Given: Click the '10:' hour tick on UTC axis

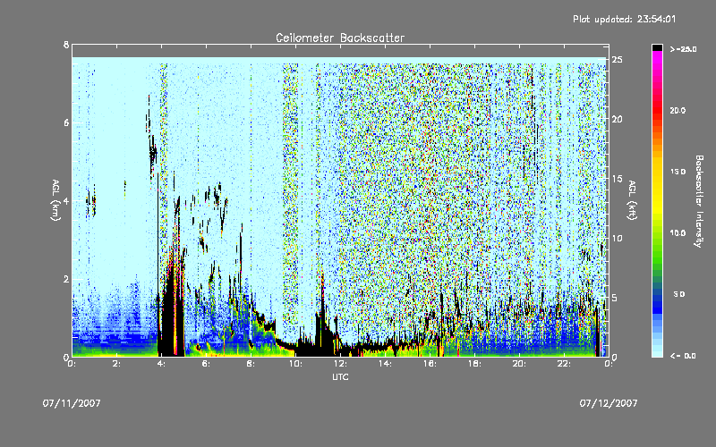Looking at the screenshot, I should [x=296, y=364].
